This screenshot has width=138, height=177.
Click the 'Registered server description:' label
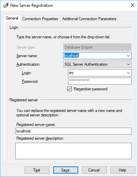click(40, 138)
